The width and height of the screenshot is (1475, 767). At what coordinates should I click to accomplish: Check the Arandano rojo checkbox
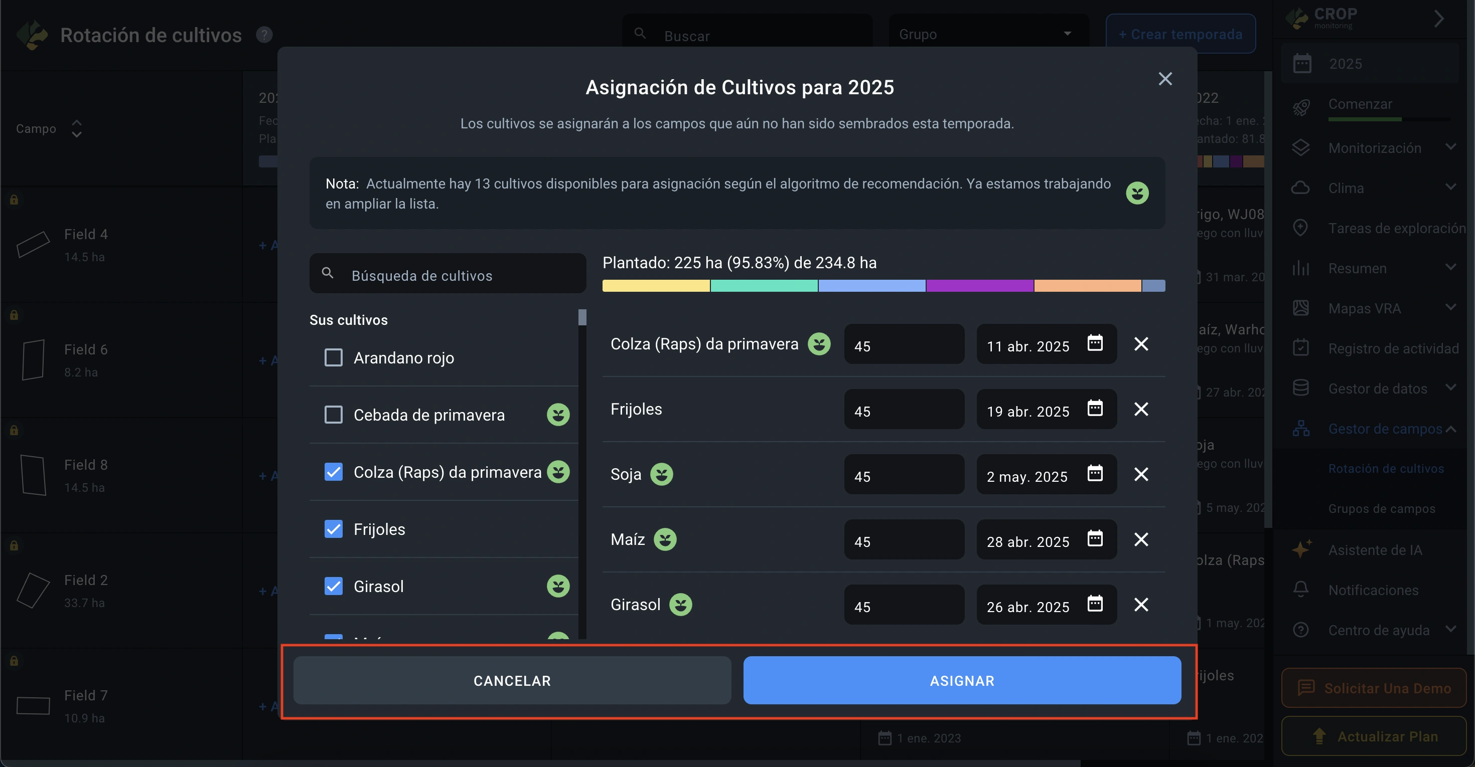(x=333, y=357)
